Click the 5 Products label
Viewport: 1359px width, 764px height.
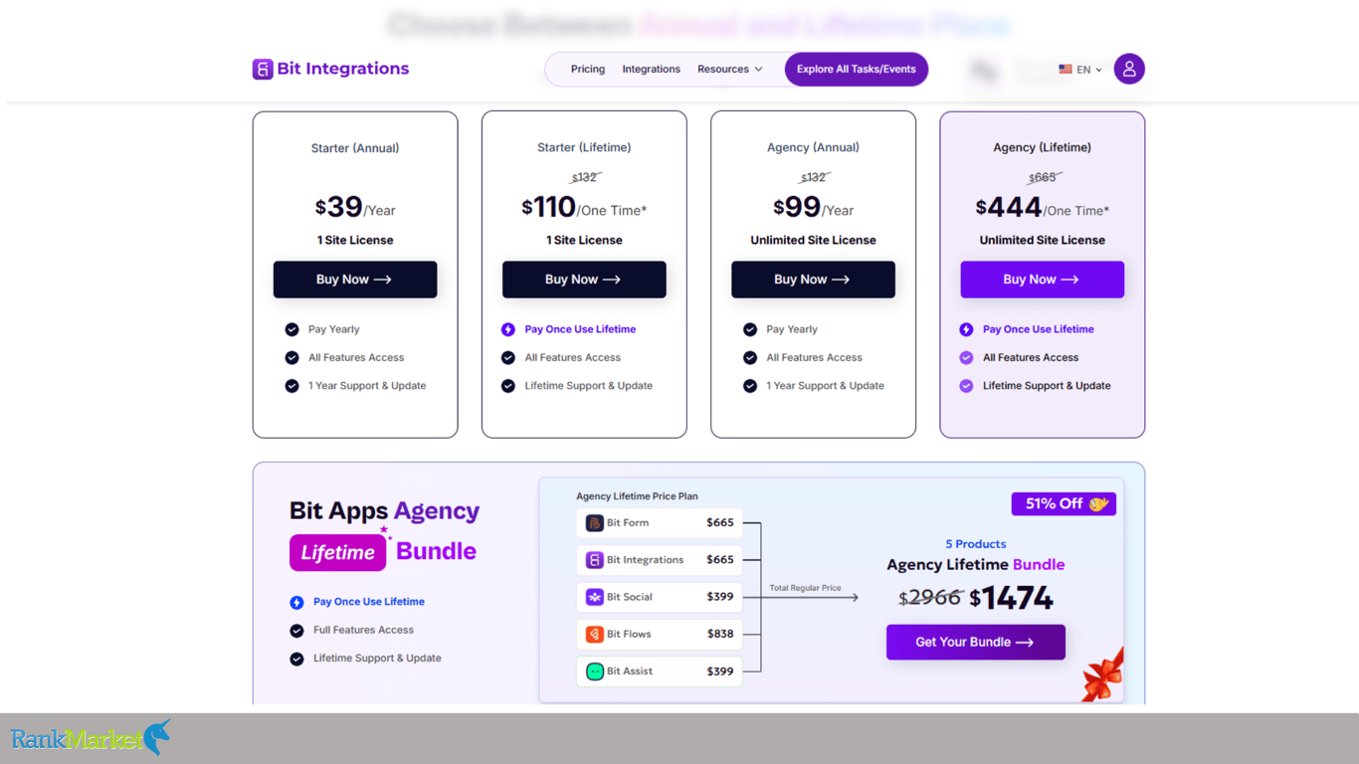(x=976, y=544)
